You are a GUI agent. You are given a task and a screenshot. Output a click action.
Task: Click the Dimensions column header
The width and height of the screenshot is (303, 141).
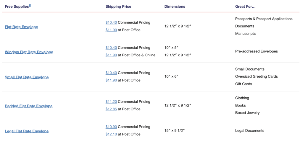(x=175, y=6)
